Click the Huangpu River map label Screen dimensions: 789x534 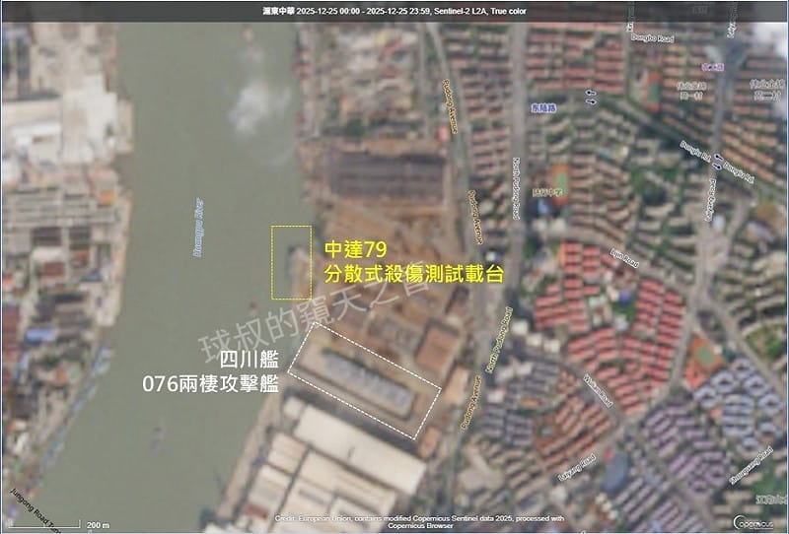click(x=198, y=227)
